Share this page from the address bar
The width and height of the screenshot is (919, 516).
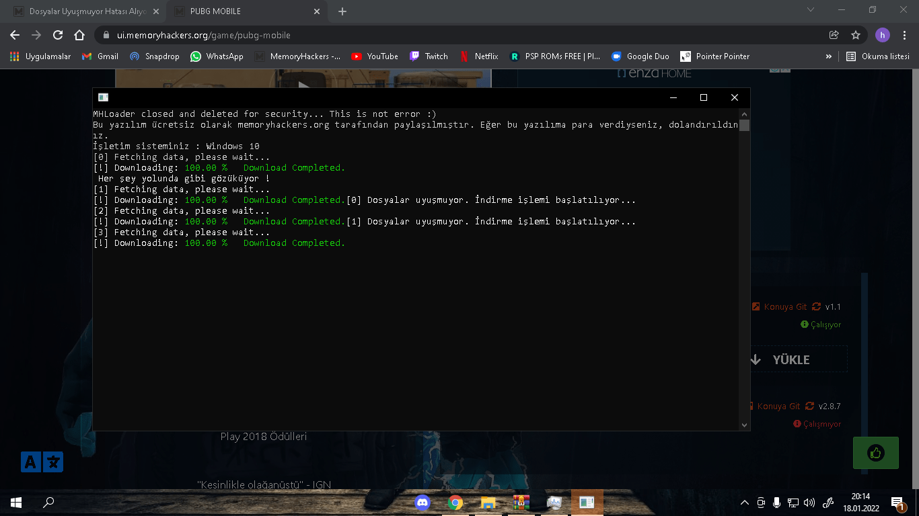tap(834, 35)
